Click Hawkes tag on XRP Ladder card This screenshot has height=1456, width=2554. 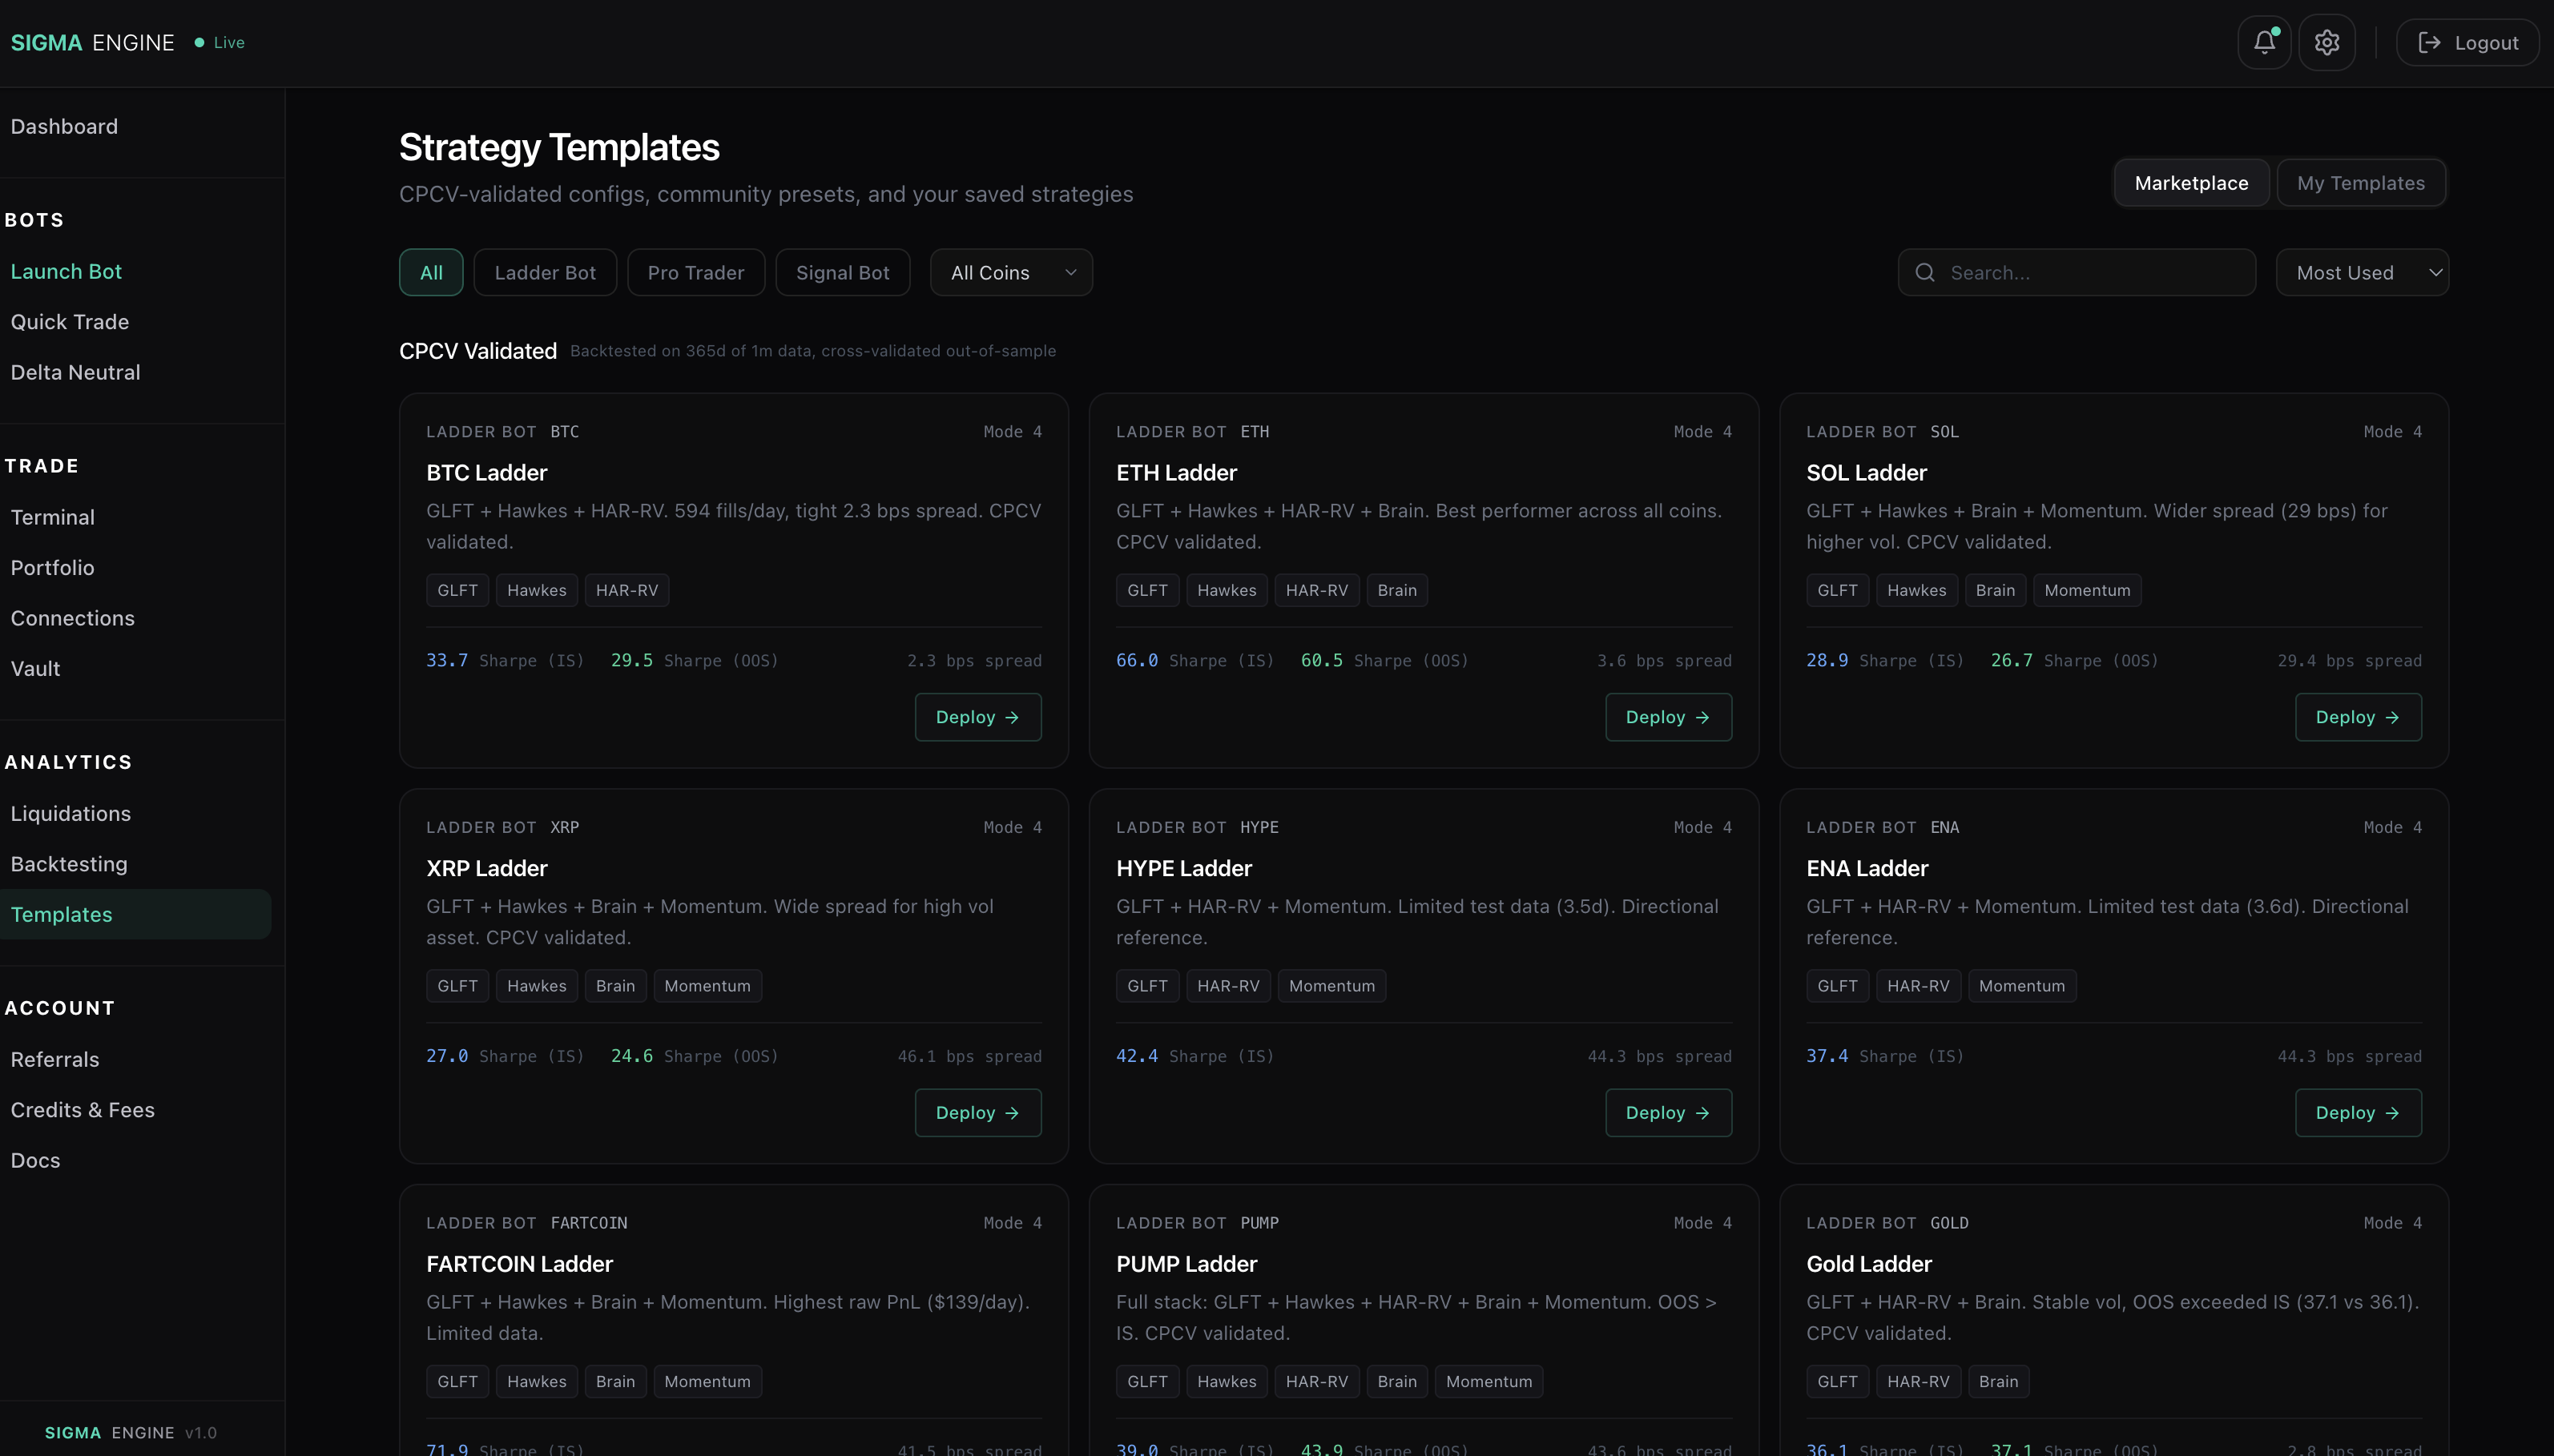click(x=536, y=985)
